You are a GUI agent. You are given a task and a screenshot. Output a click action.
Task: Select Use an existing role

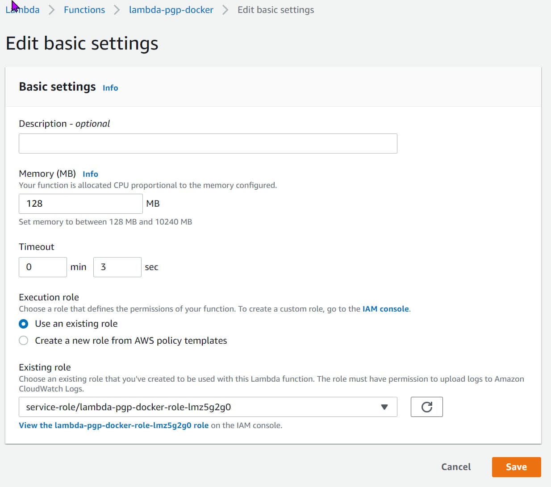pyautogui.click(x=24, y=324)
